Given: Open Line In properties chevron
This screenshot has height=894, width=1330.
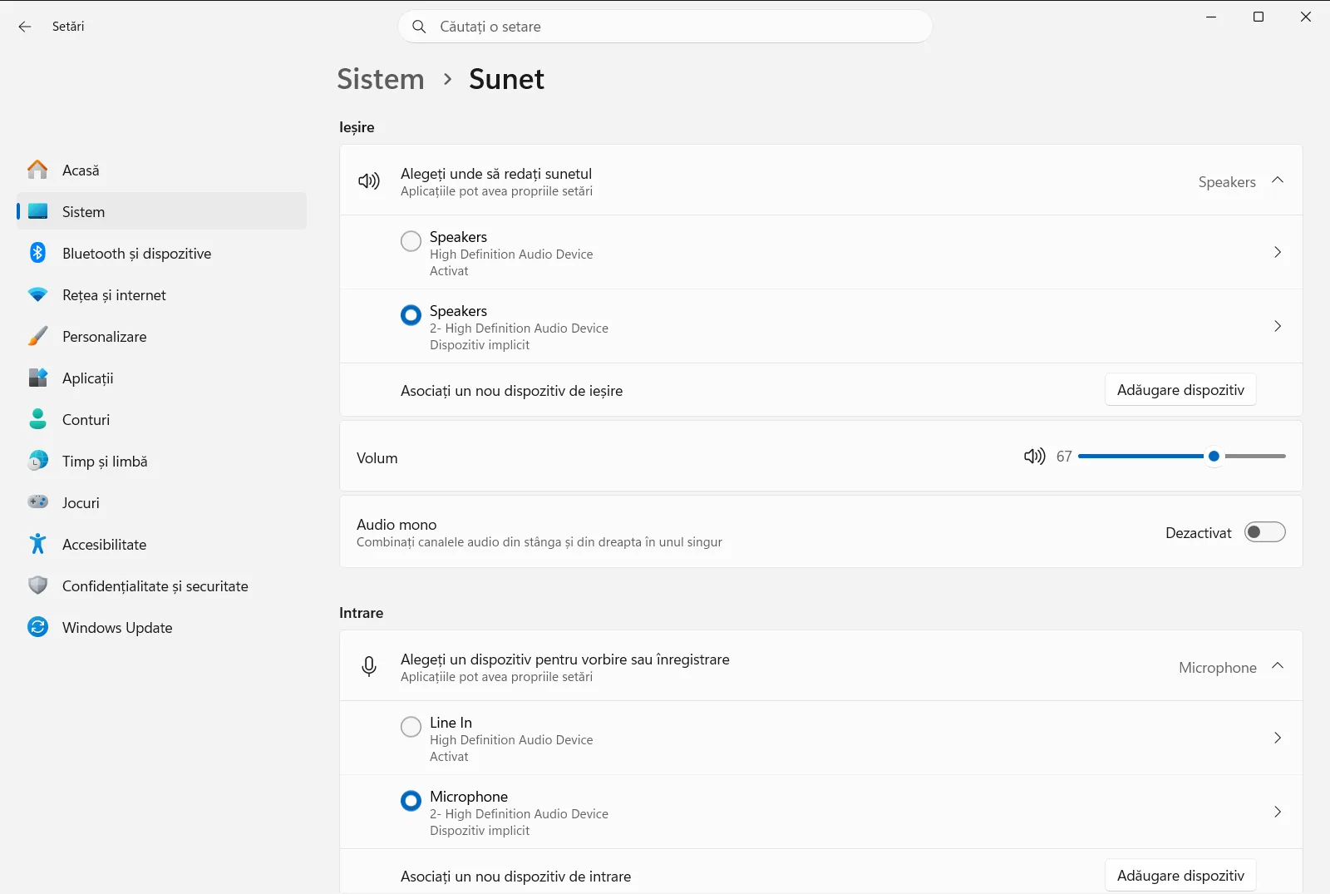Looking at the screenshot, I should [x=1278, y=738].
